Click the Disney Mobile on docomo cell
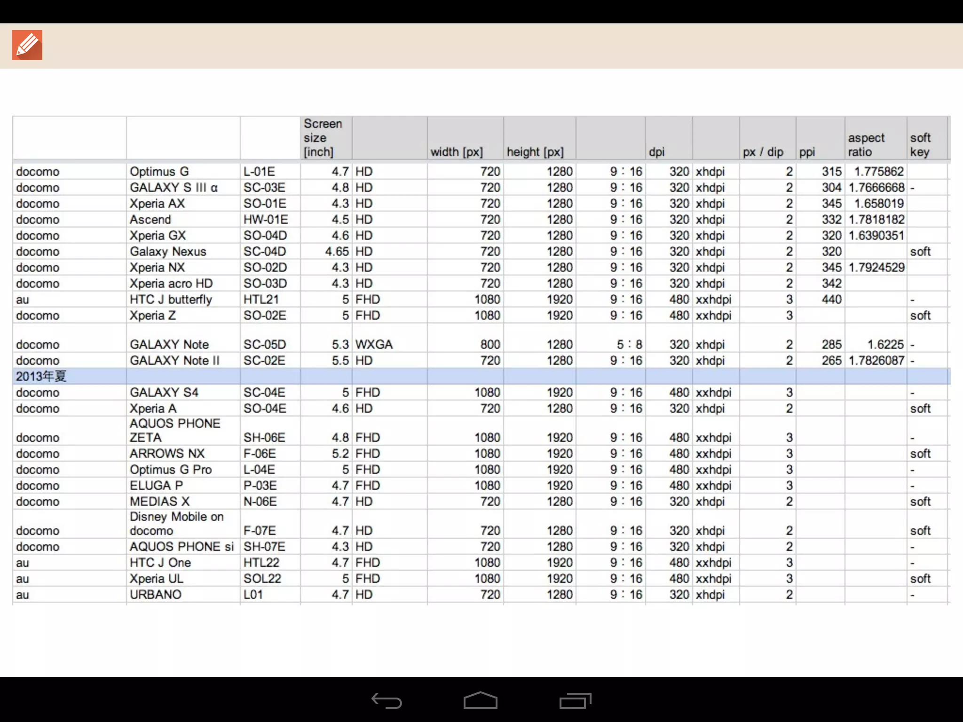Image resolution: width=963 pixels, height=722 pixels. coord(176,524)
